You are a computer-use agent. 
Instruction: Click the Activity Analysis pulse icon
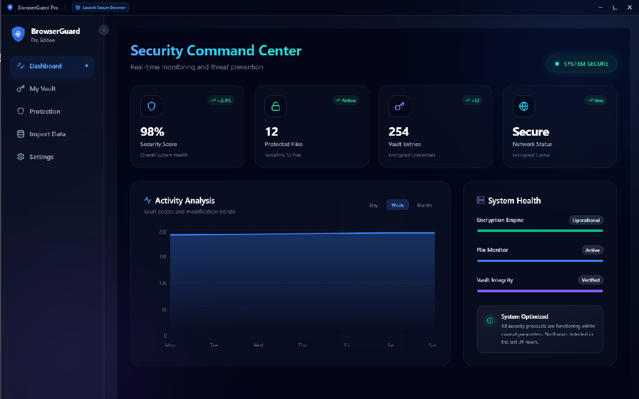pos(148,200)
